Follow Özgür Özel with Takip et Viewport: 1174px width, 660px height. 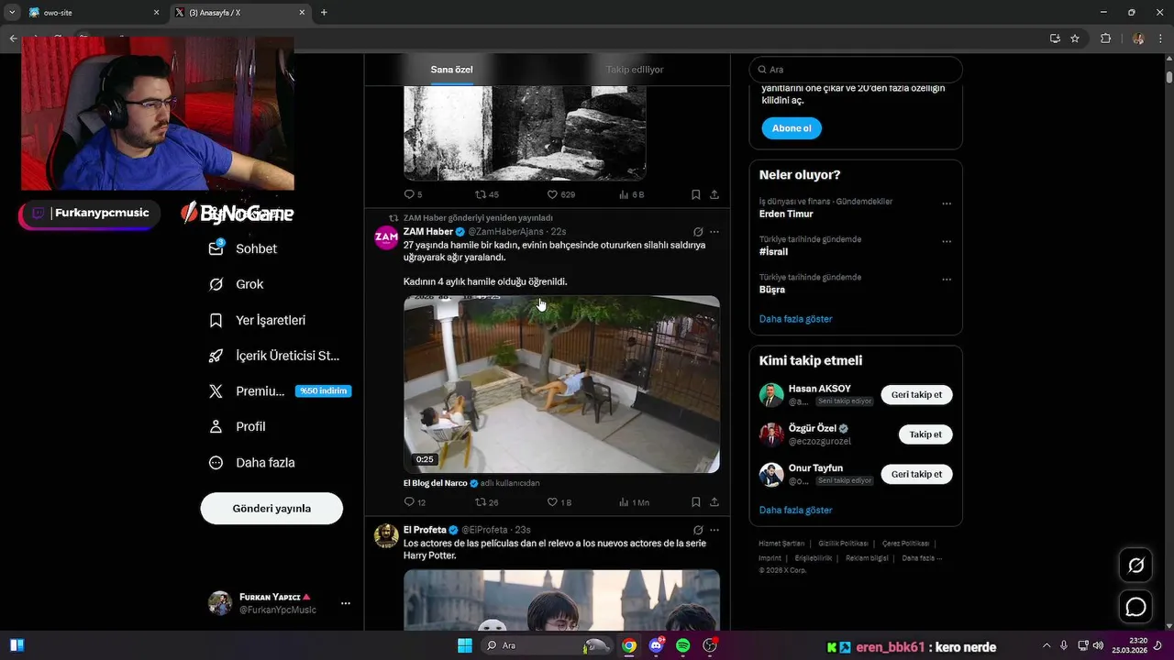point(925,434)
